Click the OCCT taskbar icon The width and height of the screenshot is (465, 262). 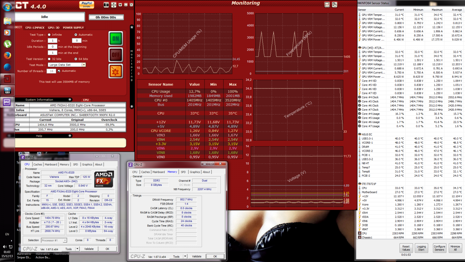[7, 79]
